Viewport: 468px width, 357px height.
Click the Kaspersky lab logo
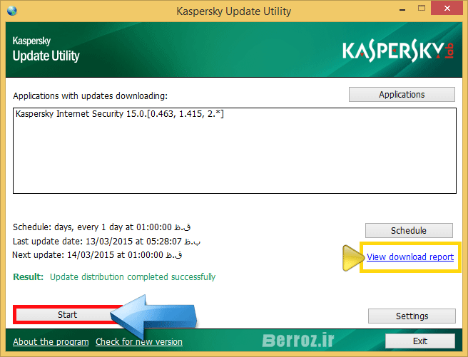pyautogui.click(x=398, y=52)
